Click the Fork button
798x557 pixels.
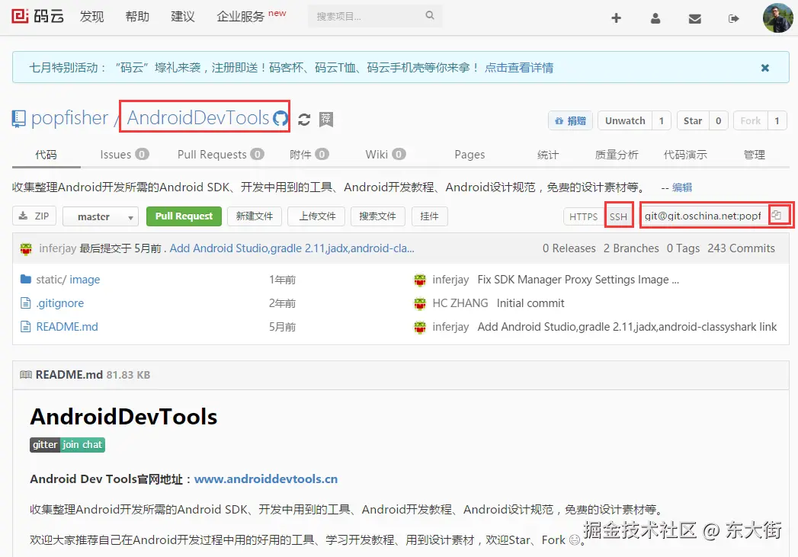(750, 120)
